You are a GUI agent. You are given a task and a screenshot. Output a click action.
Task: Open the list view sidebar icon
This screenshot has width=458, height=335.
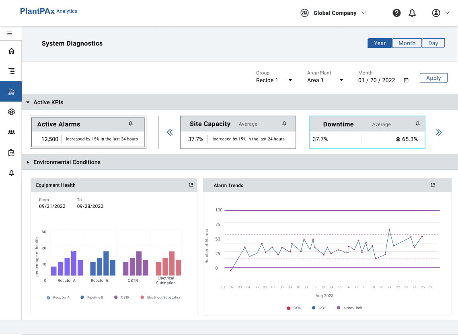(x=11, y=71)
